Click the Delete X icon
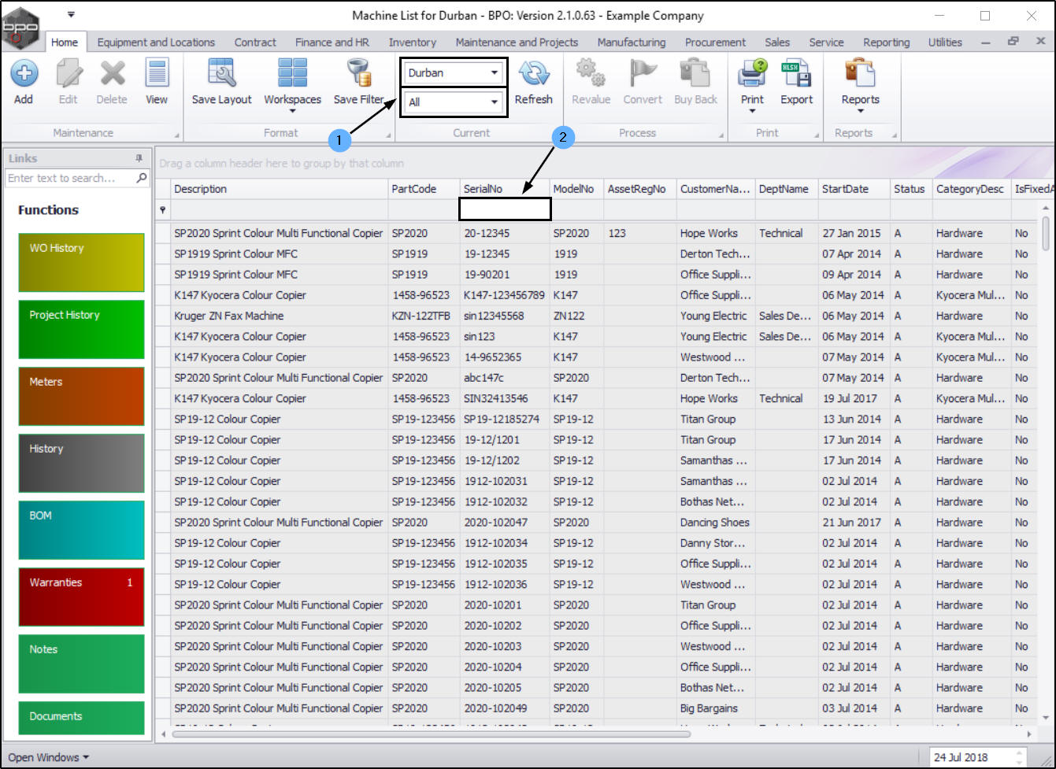 tap(113, 74)
